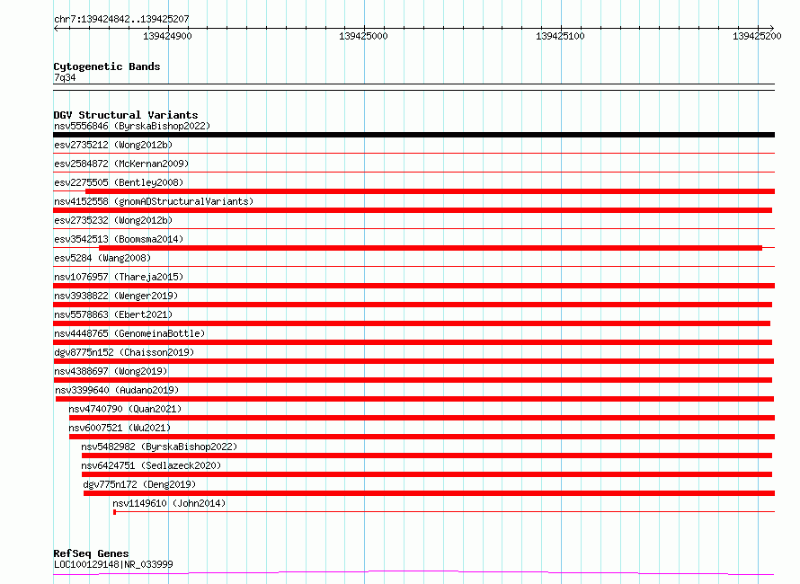Image resolution: width=800 pixels, height=584 pixels.
Task: Select the esv5284 (Wang2008) variant label
Action: (102, 258)
